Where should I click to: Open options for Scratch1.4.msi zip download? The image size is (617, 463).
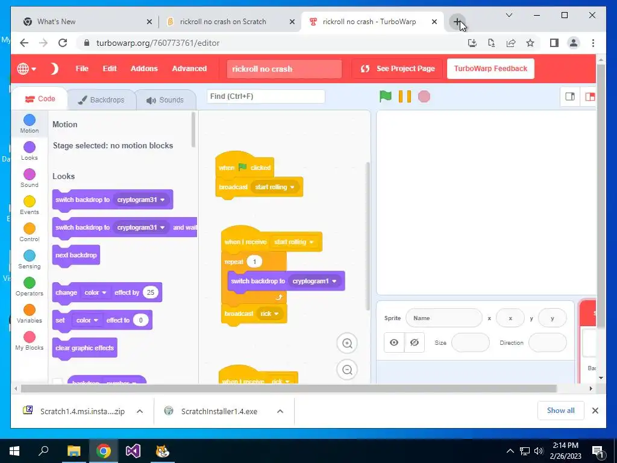tap(140, 411)
